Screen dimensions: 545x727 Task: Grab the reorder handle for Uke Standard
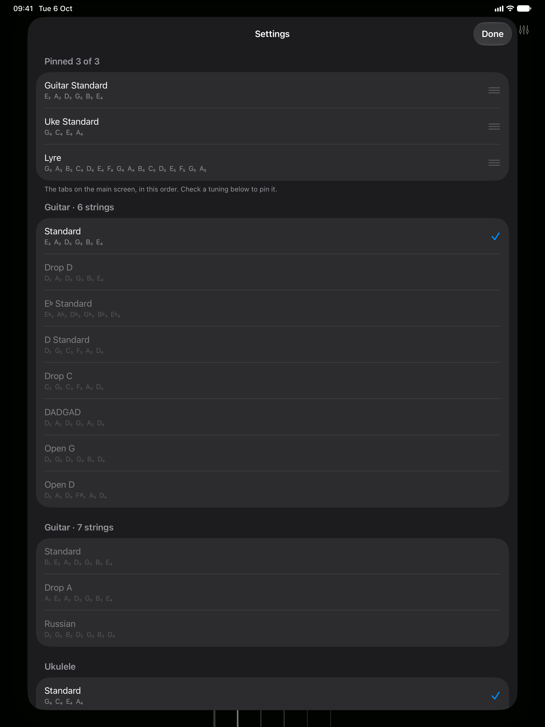tap(494, 127)
